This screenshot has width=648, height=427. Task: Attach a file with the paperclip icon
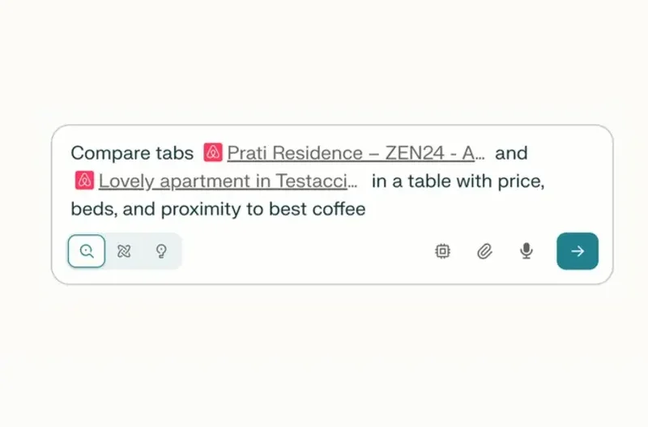click(x=484, y=251)
